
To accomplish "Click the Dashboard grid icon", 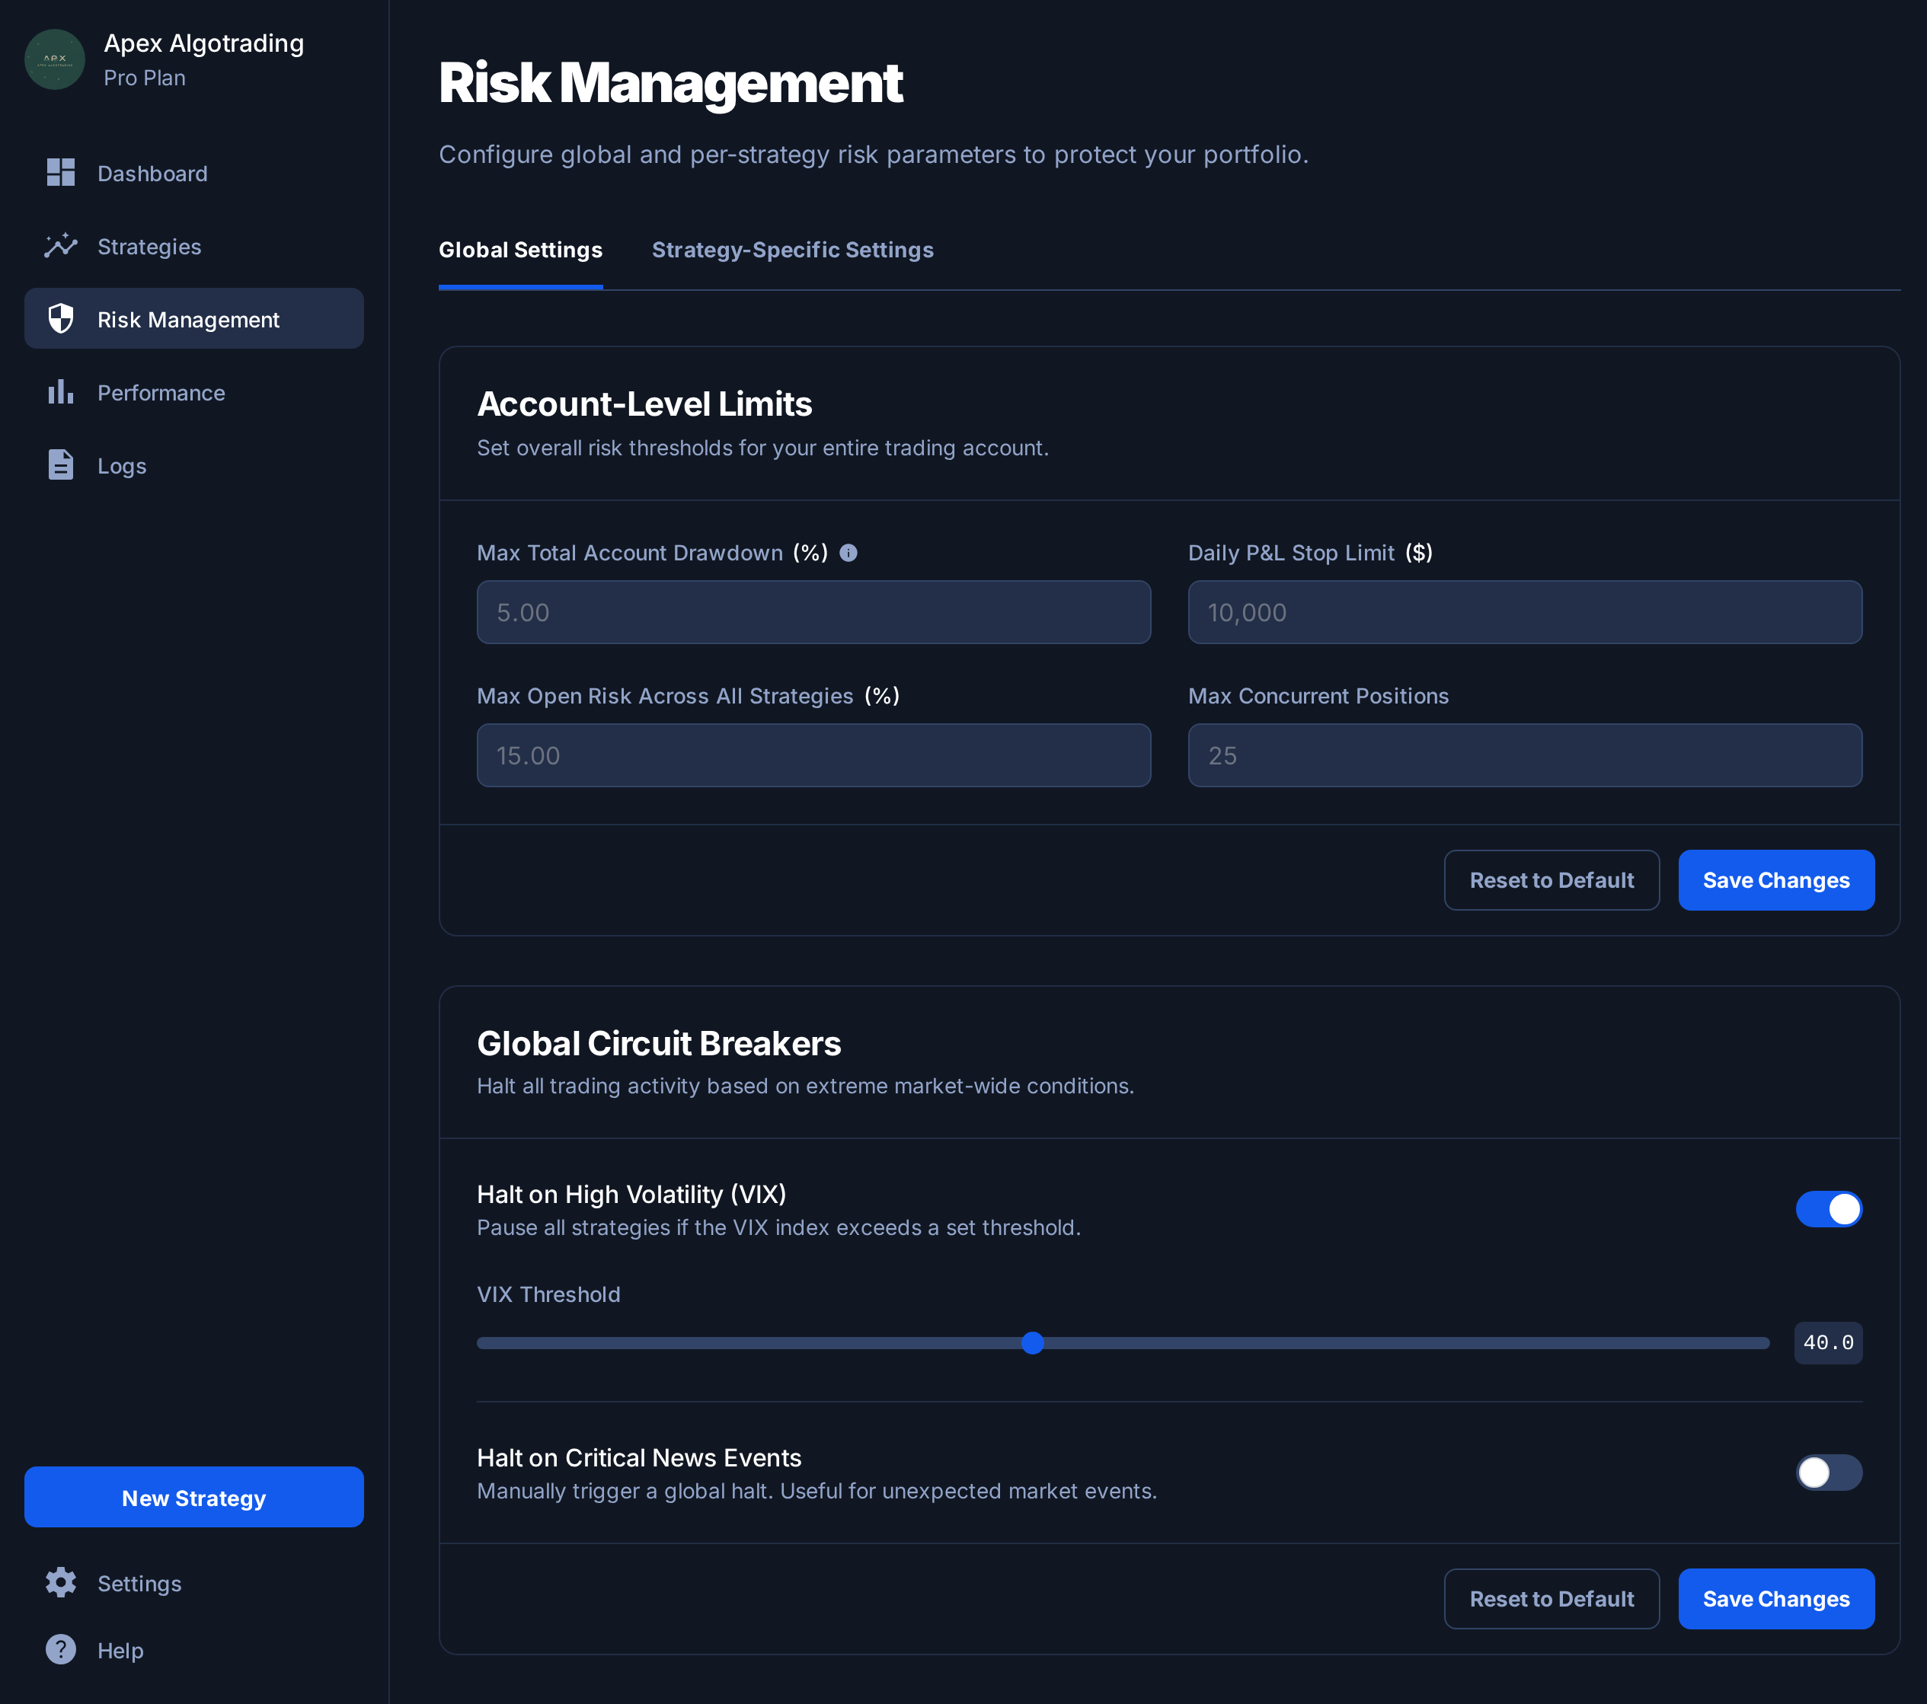I will pyautogui.click(x=60, y=173).
